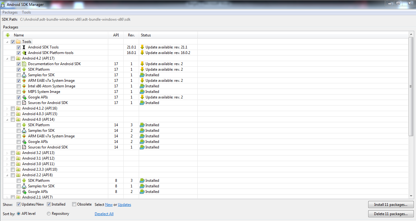Expand the Android 4.0.3 (API 15) node
Viewport: 416px width, 221px height.
(7, 114)
